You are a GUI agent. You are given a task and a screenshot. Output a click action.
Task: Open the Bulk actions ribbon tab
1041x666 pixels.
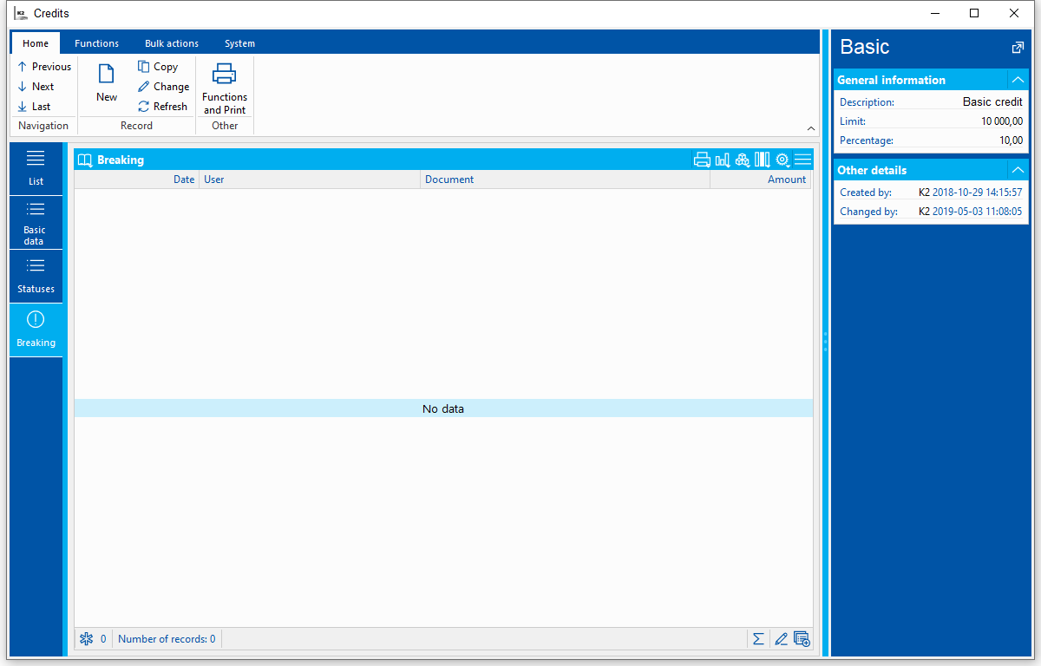pos(172,43)
